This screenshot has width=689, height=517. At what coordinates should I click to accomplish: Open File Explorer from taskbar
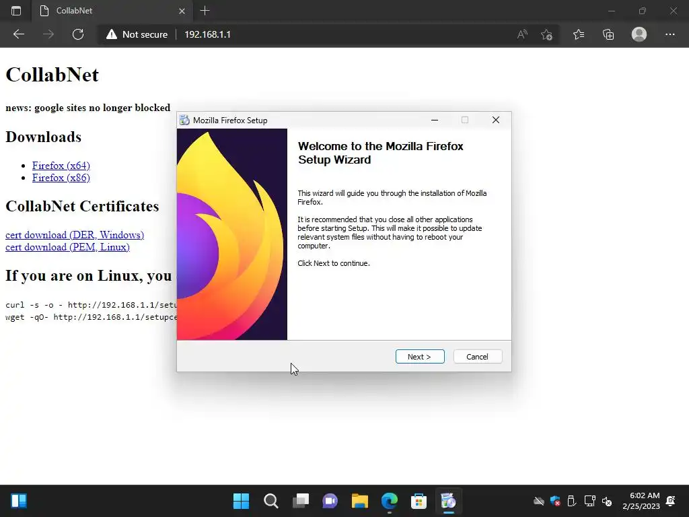(x=359, y=501)
